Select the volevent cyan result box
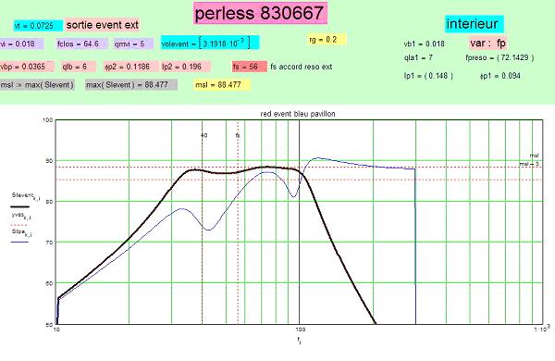This screenshot has height=361, width=555. 210,43
